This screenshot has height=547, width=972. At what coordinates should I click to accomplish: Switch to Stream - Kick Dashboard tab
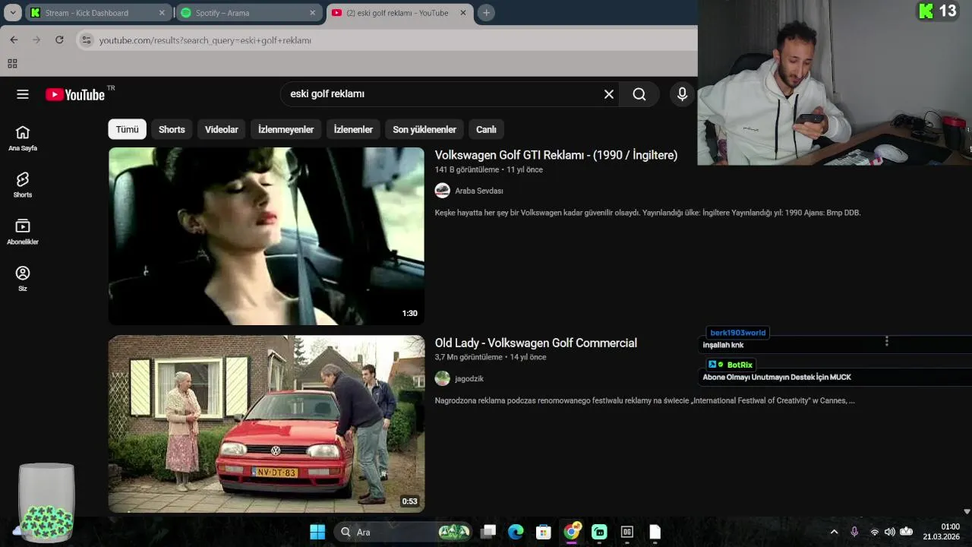[99, 13]
